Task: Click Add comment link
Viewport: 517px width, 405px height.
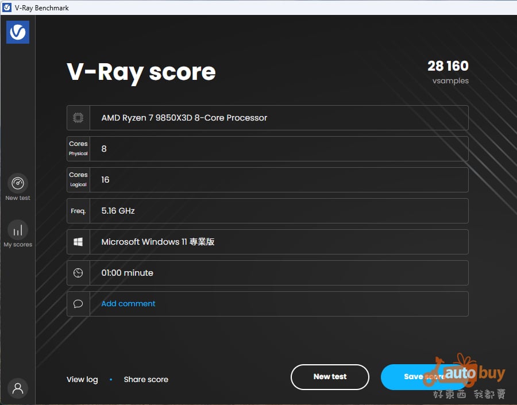Action: pyautogui.click(x=128, y=304)
